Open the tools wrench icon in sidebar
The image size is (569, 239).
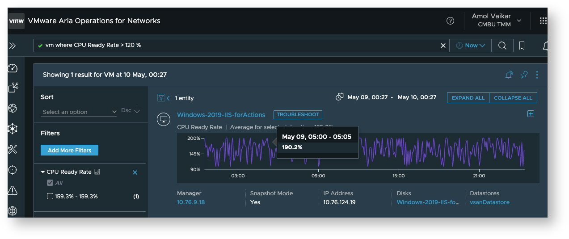click(x=13, y=149)
